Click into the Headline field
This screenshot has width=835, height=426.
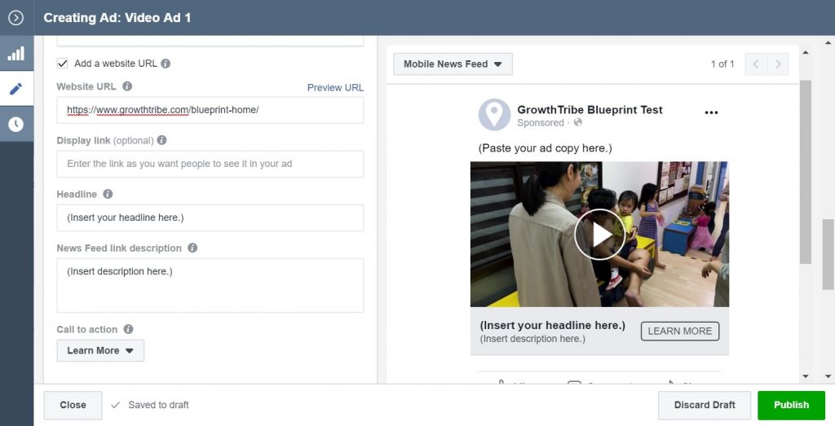(x=210, y=217)
